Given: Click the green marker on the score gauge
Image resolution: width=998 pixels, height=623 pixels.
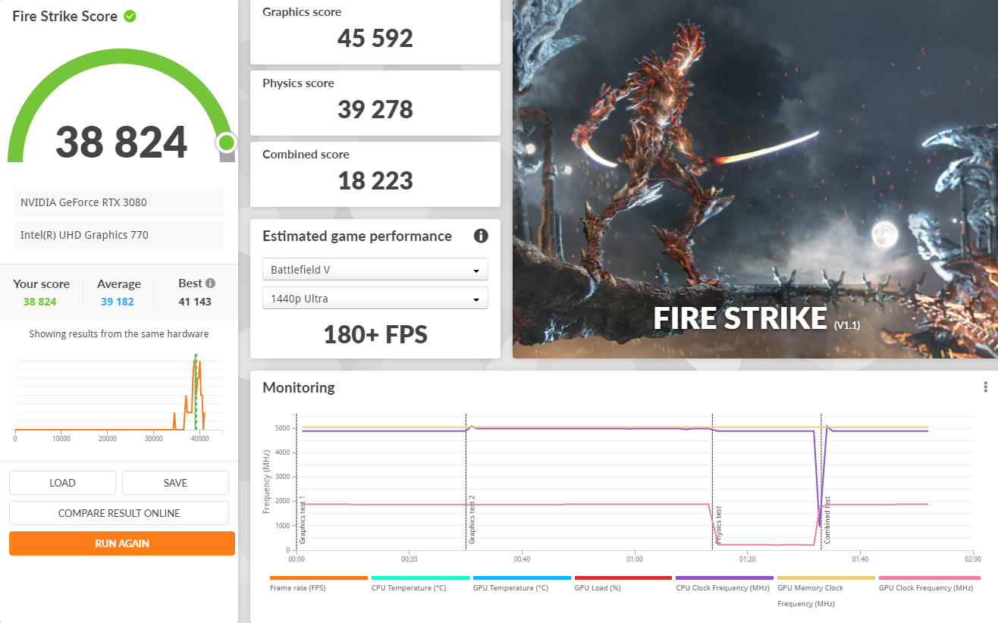Looking at the screenshot, I should (x=226, y=142).
